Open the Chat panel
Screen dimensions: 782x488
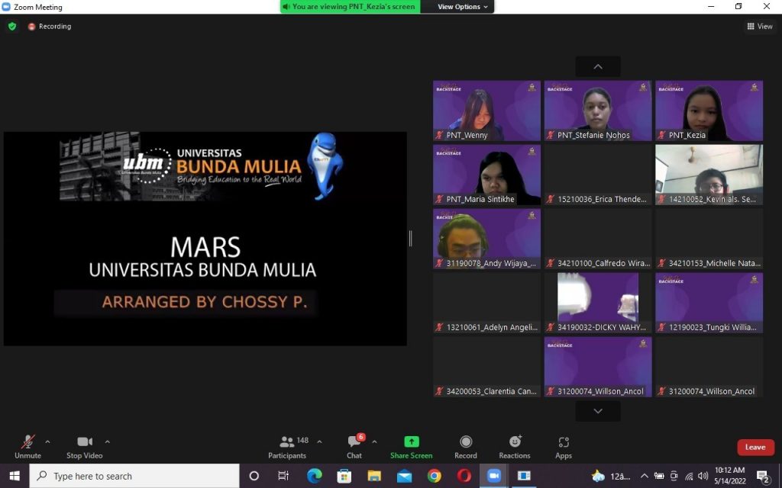(355, 447)
